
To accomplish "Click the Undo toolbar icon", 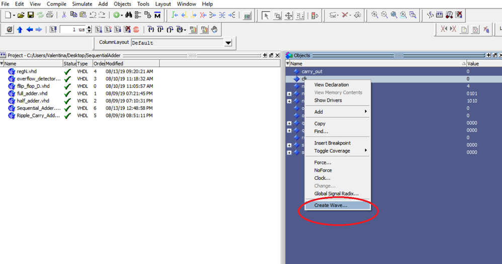I will [x=93, y=15].
